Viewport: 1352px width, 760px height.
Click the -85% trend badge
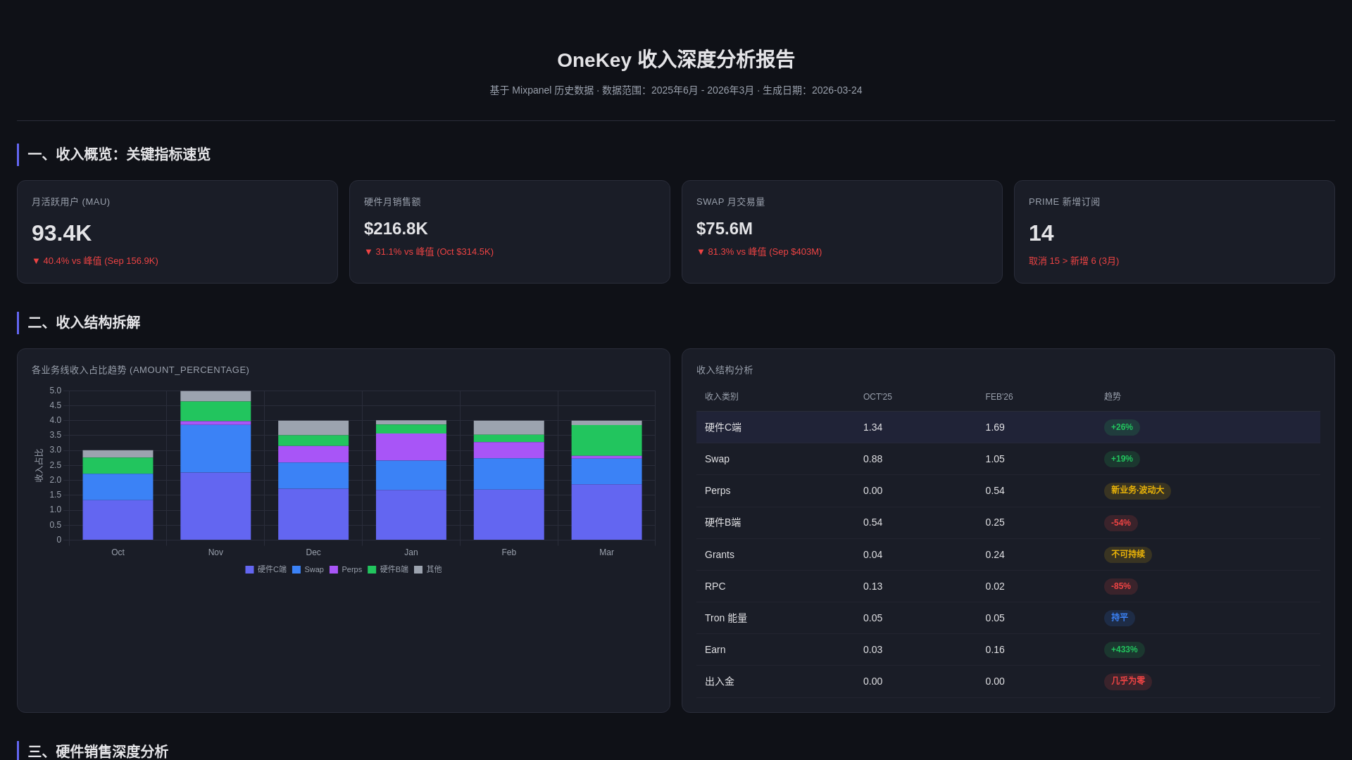1121,586
